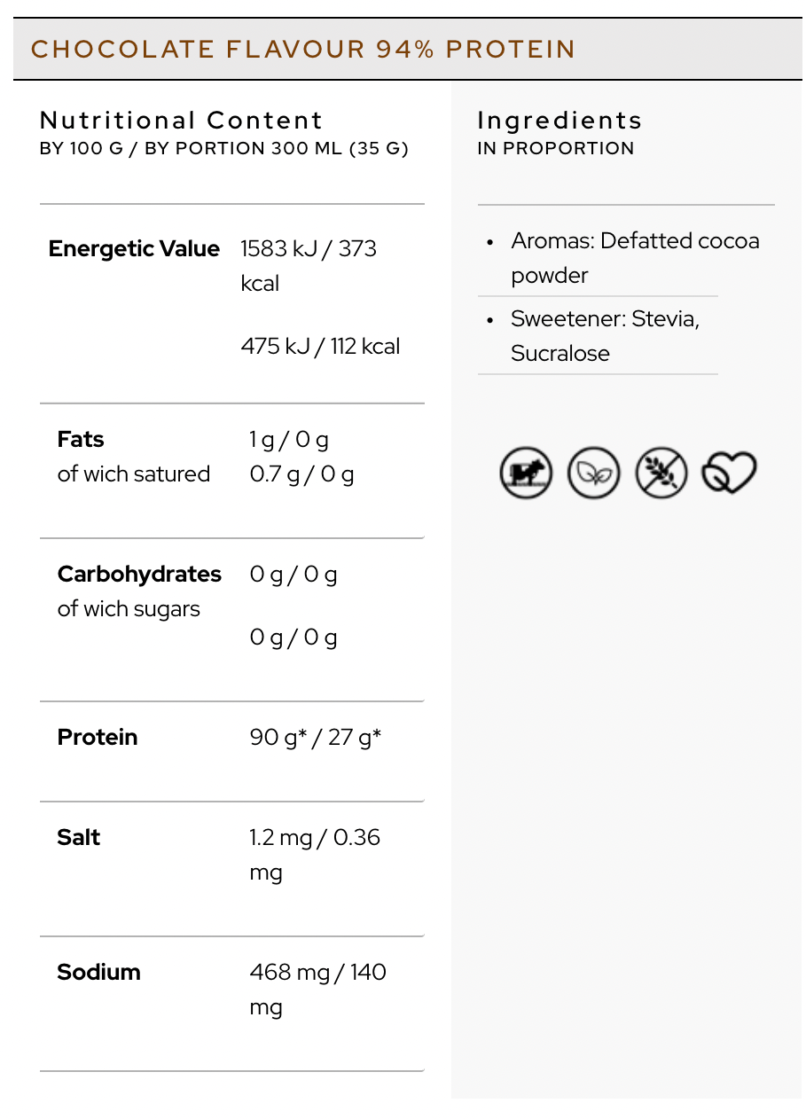This screenshot has width=806, height=1119.
Task: Click the Nutritional Content heading
Action: [182, 120]
